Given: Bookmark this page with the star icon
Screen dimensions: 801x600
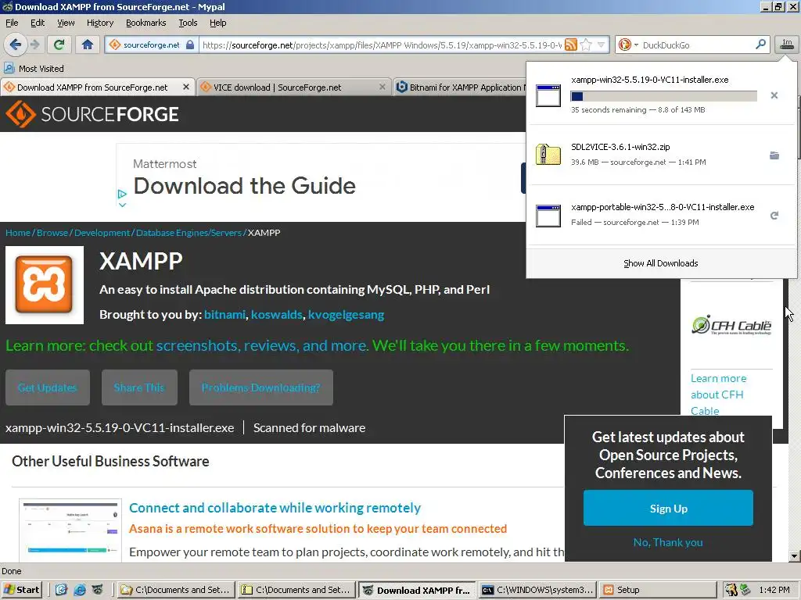Looking at the screenshot, I should click(x=586, y=45).
